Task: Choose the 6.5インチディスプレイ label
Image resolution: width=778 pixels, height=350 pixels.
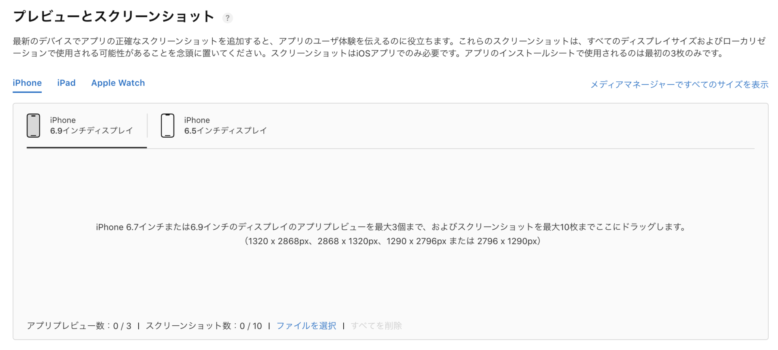Action: click(226, 130)
